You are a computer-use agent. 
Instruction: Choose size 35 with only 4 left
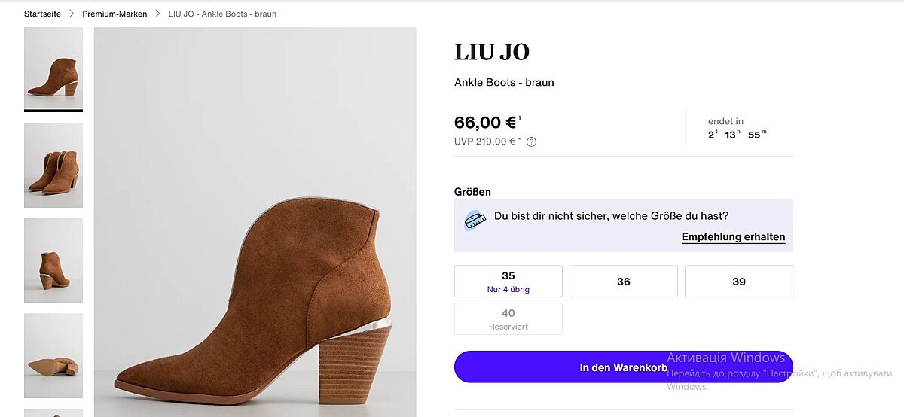pyautogui.click(x=508, y=282)
